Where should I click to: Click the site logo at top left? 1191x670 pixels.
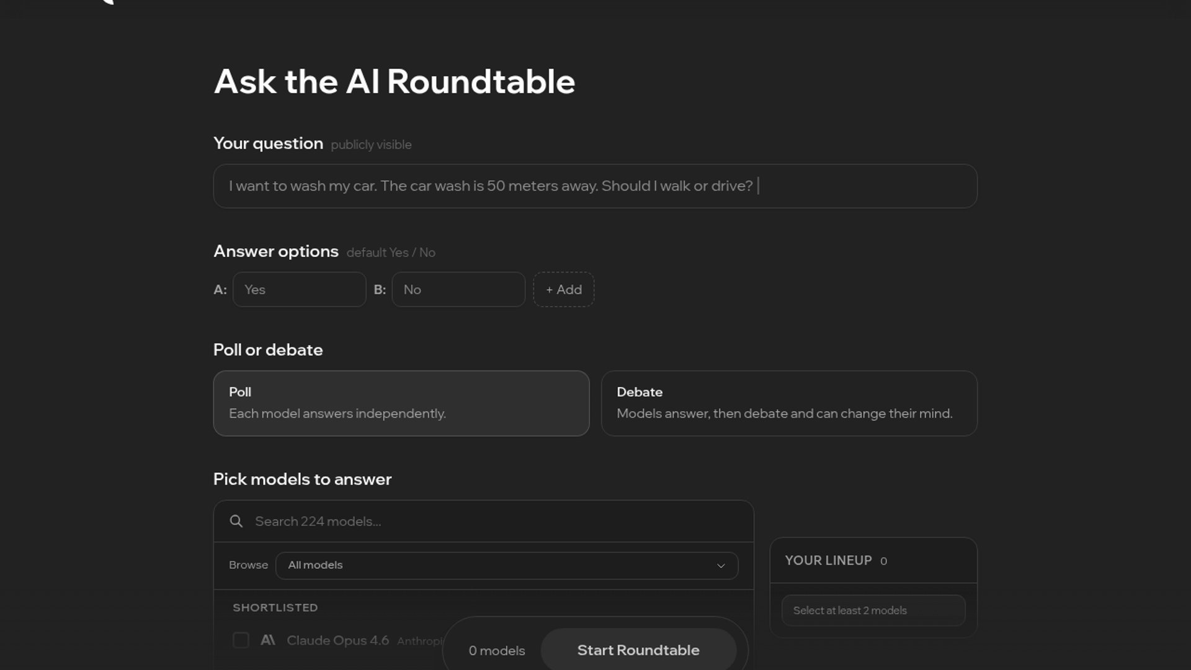107,2
